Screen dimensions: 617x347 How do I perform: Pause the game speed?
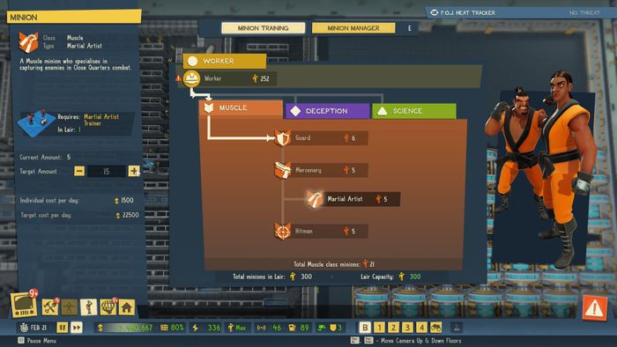63,328
